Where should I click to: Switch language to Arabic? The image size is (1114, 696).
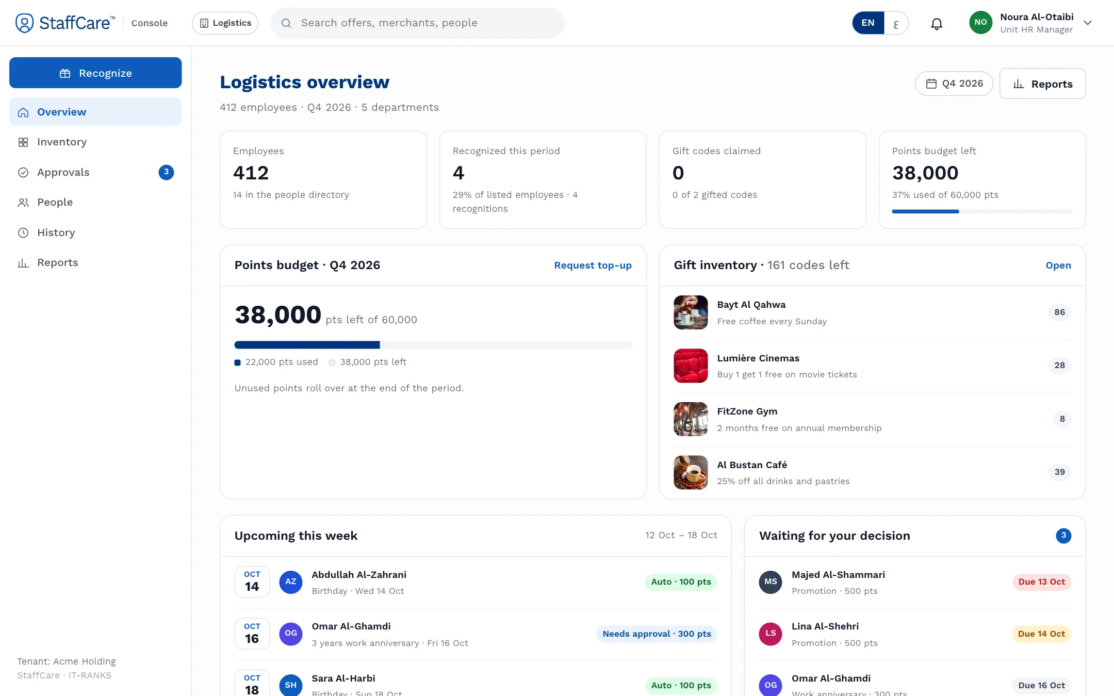[x=896, y=23]
